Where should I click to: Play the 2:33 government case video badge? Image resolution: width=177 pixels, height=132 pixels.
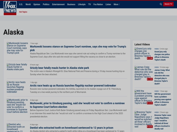(x=150, y=103)
